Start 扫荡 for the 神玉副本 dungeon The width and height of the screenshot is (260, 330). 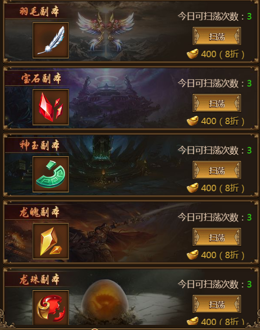217,170
